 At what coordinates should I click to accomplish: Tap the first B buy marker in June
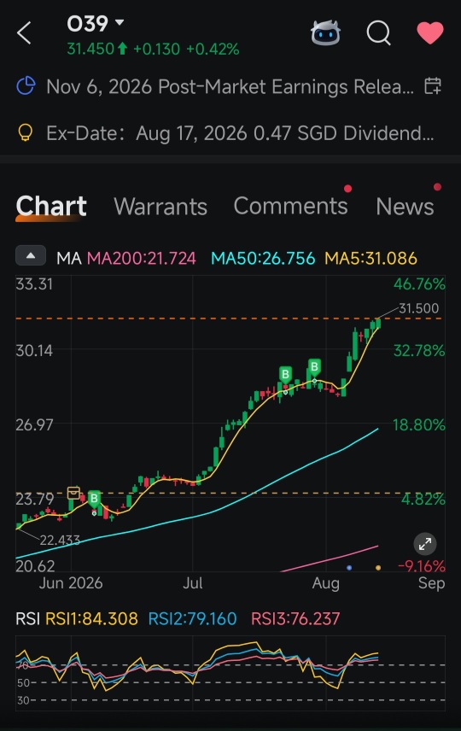tap(94, 499)
